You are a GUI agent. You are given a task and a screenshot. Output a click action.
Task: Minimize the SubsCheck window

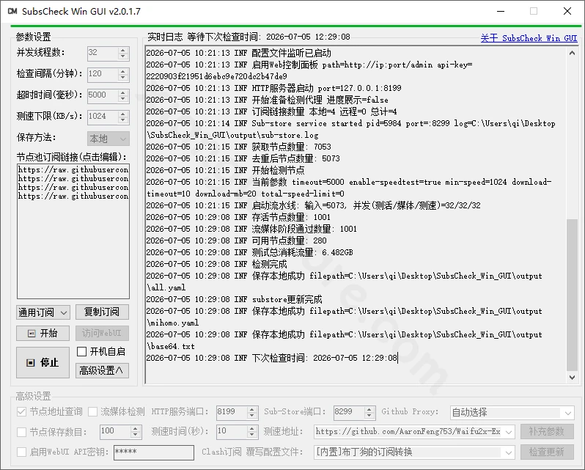[501, 11]
